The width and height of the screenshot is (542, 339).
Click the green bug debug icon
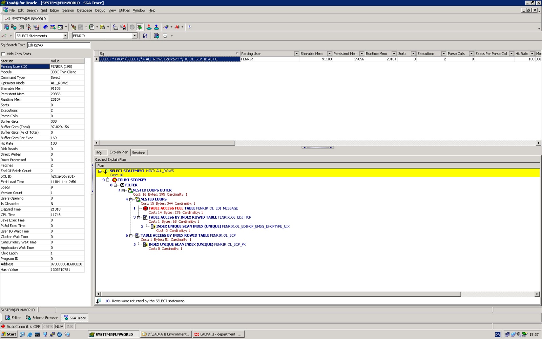(140, 27)
